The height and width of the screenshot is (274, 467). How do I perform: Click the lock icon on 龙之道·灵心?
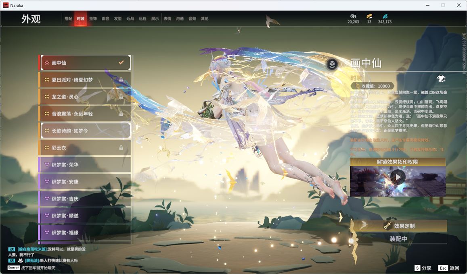[x=121, y=97]
